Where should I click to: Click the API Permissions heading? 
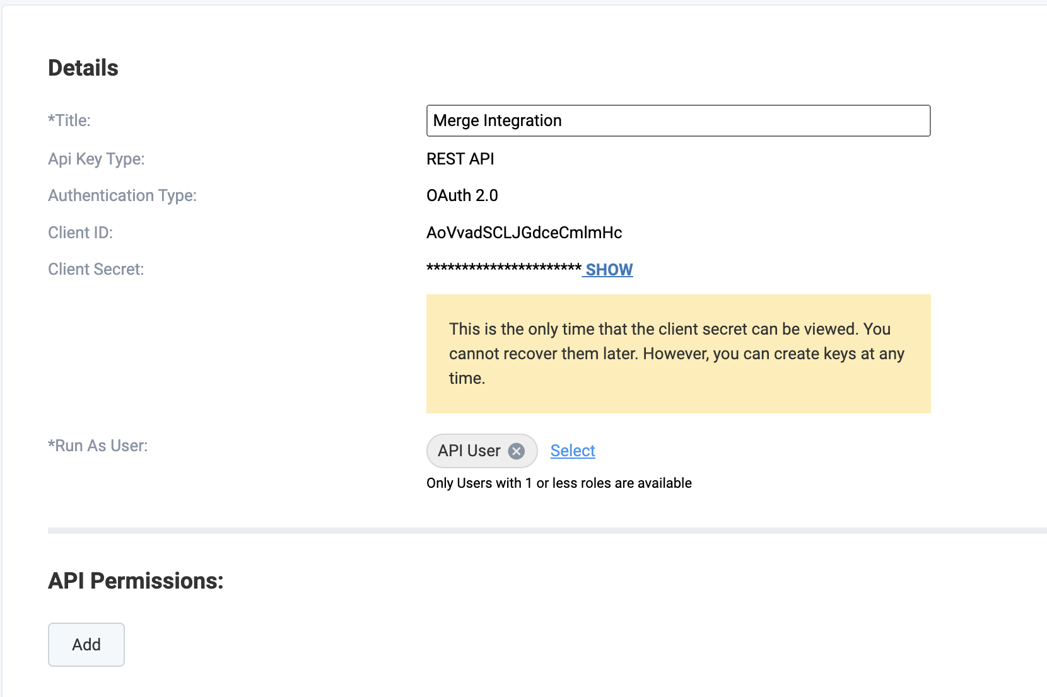(136, 581)
